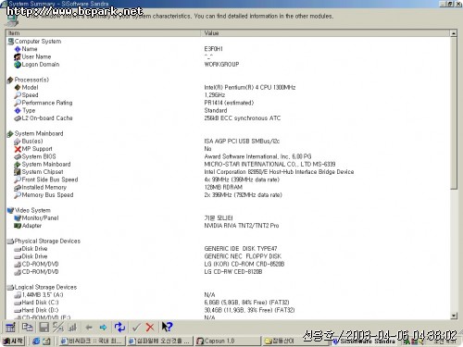Select the System BIOS row icon
463x347 pixels.
18,156
